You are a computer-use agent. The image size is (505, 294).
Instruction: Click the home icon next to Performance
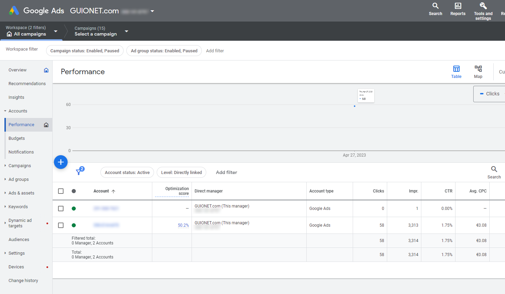(x=46, y=125)
